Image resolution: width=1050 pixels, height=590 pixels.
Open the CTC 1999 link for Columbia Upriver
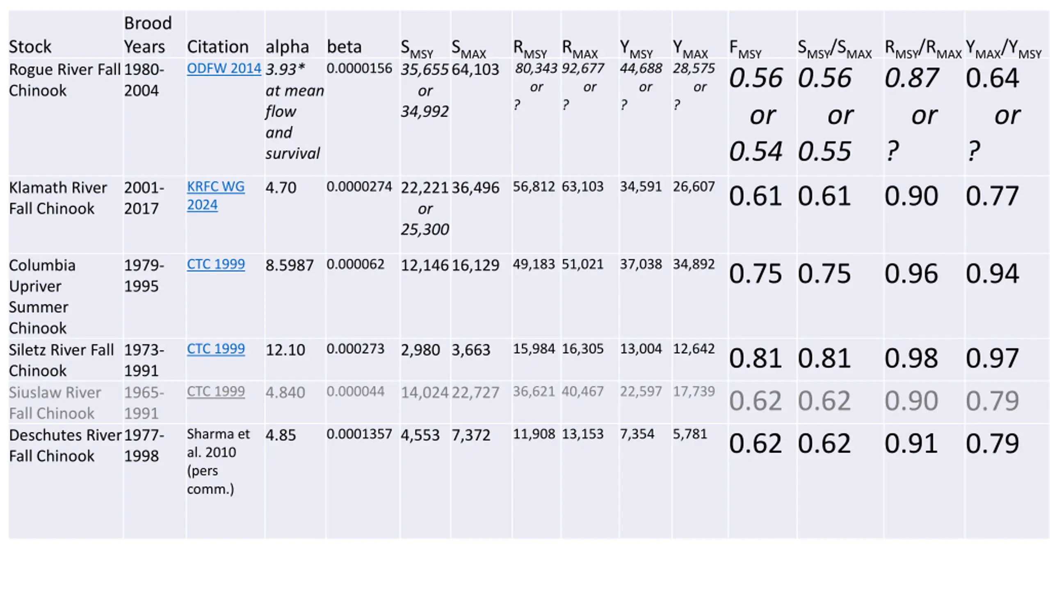(x=216, y=264)
